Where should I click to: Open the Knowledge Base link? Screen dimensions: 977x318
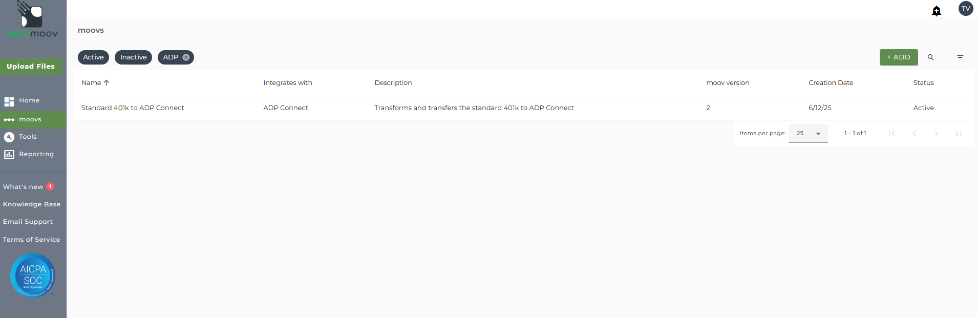click(x=32, y=204)
